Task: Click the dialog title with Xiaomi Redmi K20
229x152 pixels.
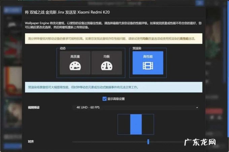Action: point(67,12)
